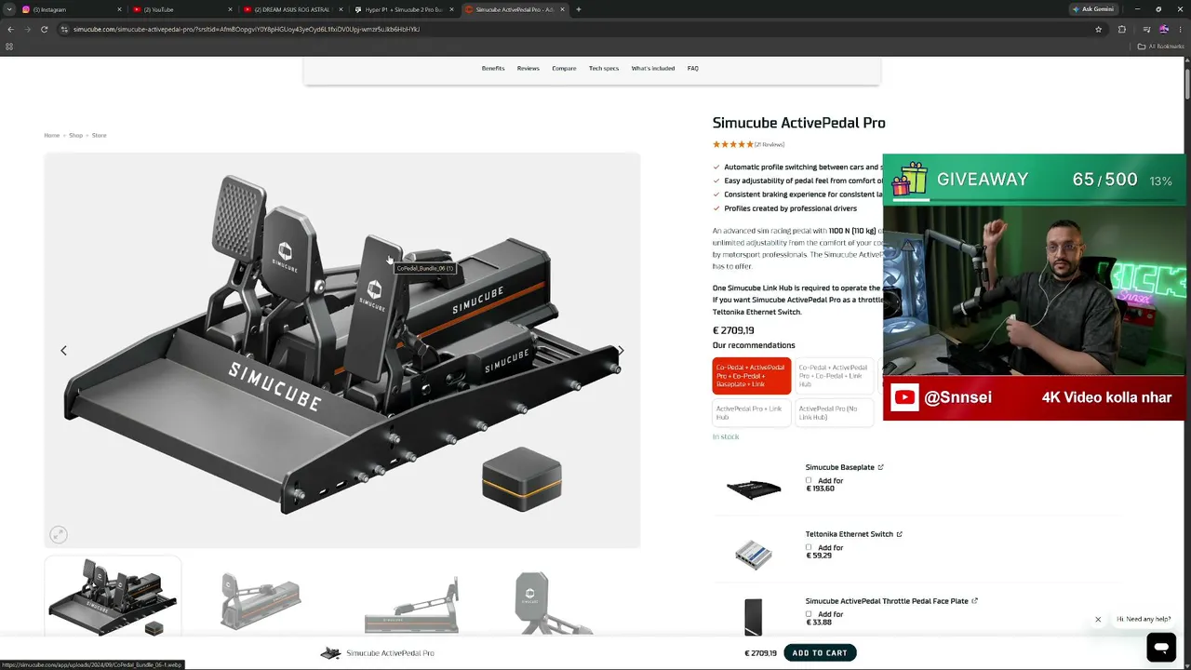The height and width of the screenshot is (670, 1191).
Task: Open the media control icon in toolbar
Action: 1146,29
